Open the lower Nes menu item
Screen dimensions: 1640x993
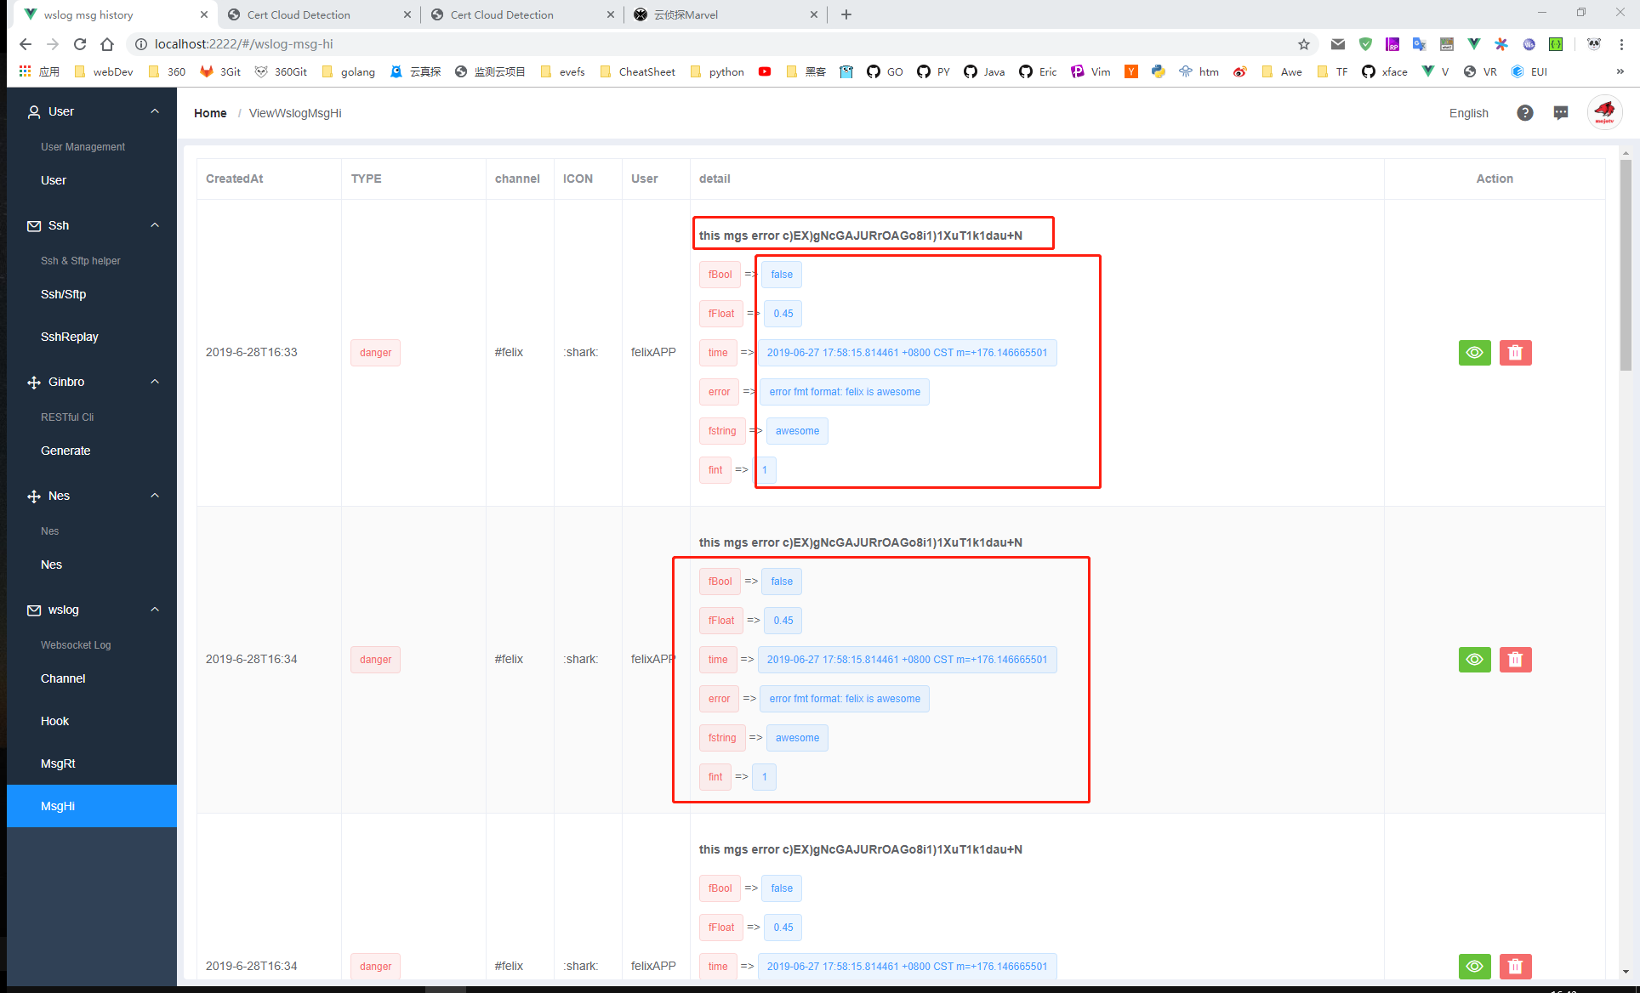91,565
